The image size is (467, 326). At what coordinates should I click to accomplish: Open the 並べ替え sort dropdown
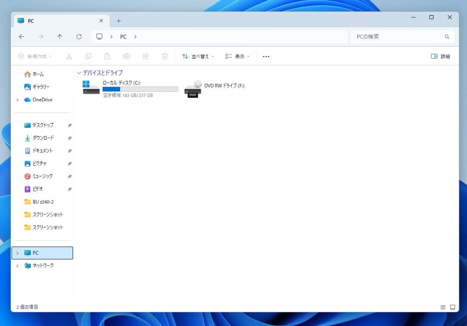pos(198,56)
